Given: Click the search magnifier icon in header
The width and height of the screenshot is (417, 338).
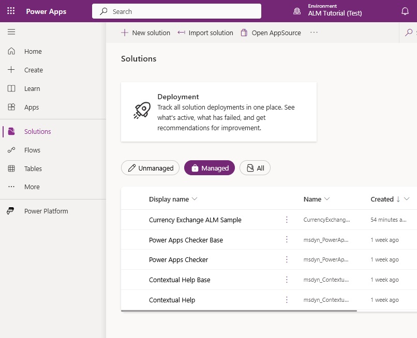Looking at the screenshot, I should (x=103, y=11).
